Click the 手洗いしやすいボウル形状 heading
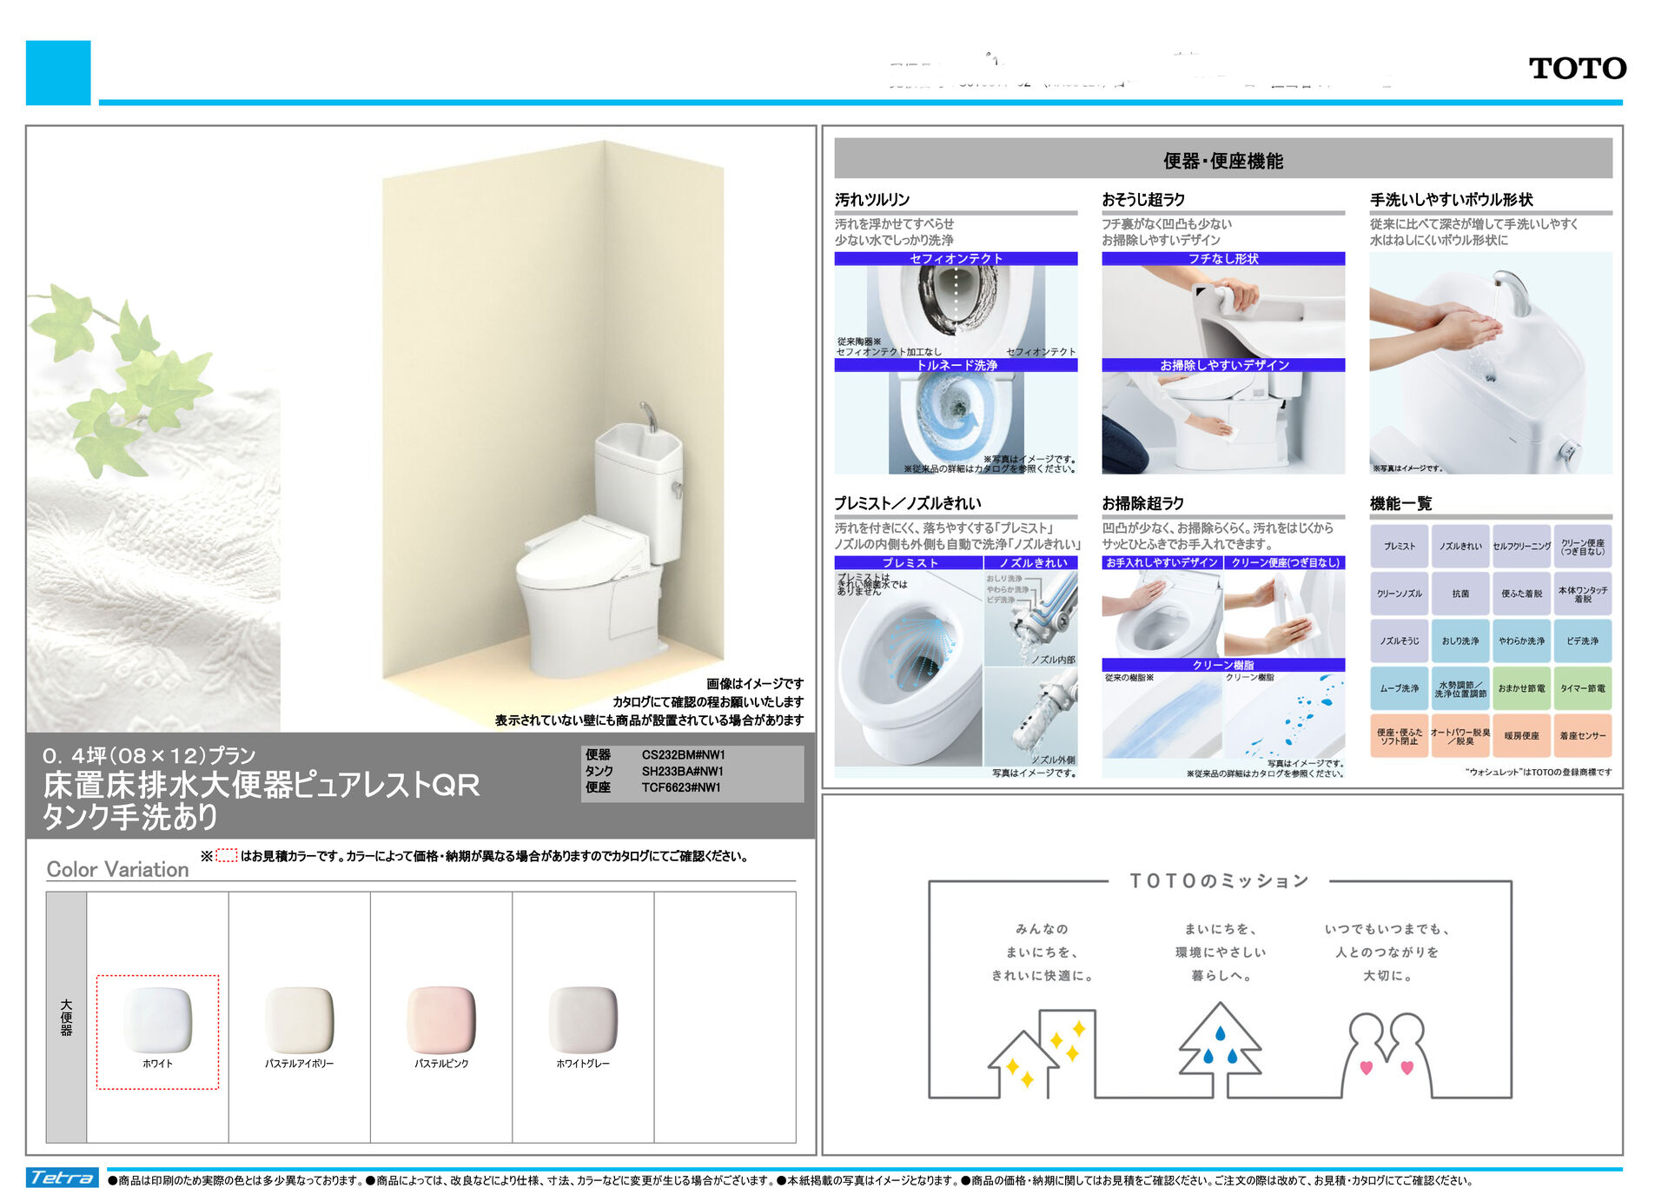Image resolution: width=1668 pixels, height=1188 pixels. point(1452,200)
